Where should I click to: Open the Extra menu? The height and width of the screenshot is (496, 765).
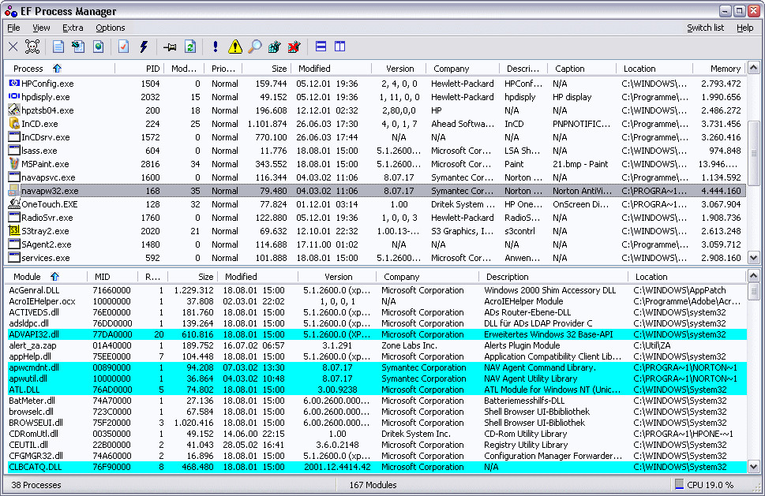(73, 28)
